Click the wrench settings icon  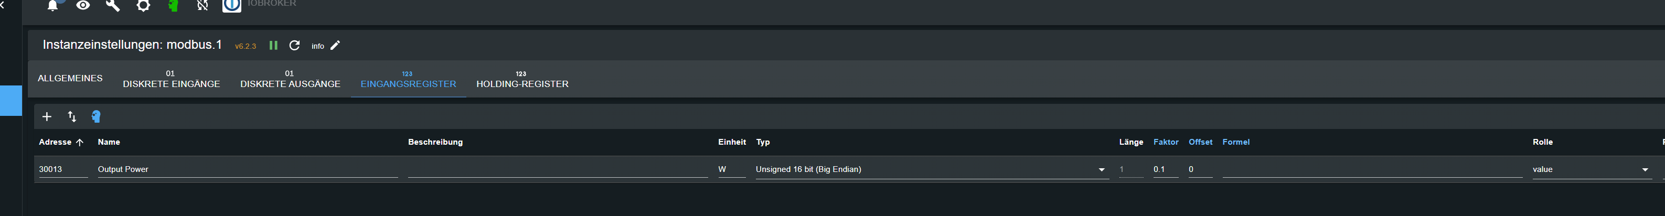pos(112,6)
